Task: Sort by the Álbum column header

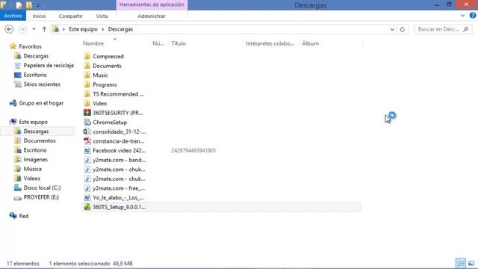Action: pos(311,43)
